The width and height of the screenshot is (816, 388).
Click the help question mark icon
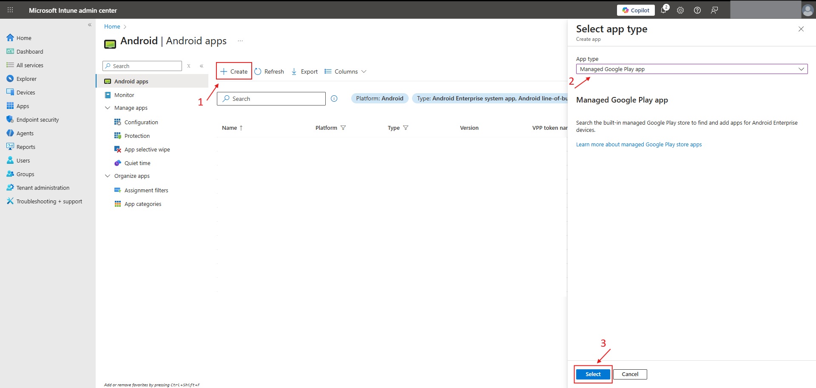click(x=697, y=10)
